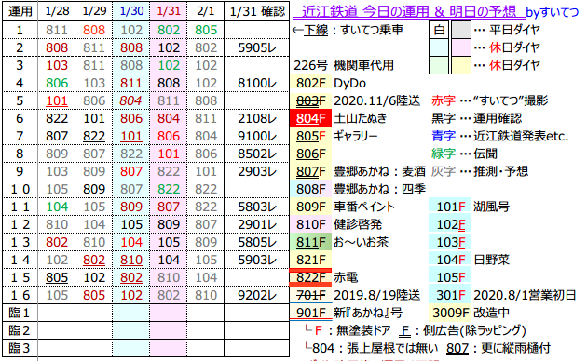Select the 運用 column header
587x361 pixels.
[20, 11]
